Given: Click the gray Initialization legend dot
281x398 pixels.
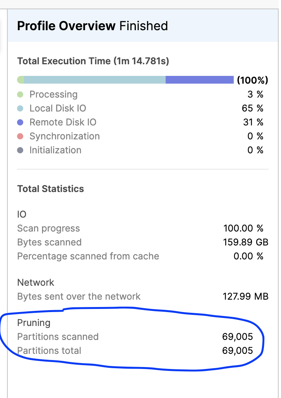Looking at the screenshot, I should point(20,150).
